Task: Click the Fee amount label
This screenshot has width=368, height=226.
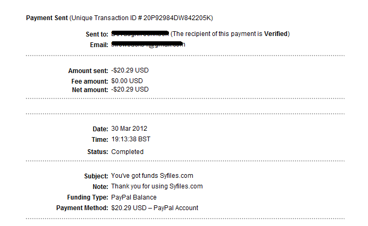Action: tap(89, 81)
